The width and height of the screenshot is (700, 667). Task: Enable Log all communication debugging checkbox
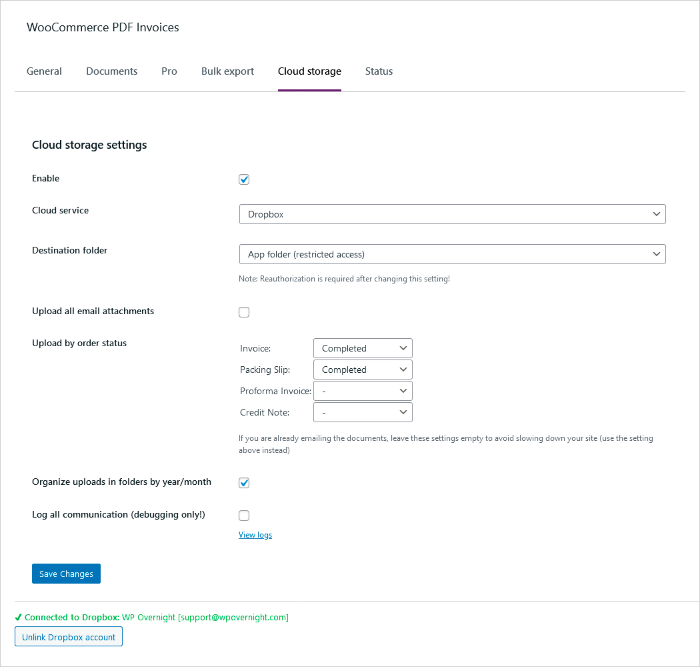click(244, 516)
